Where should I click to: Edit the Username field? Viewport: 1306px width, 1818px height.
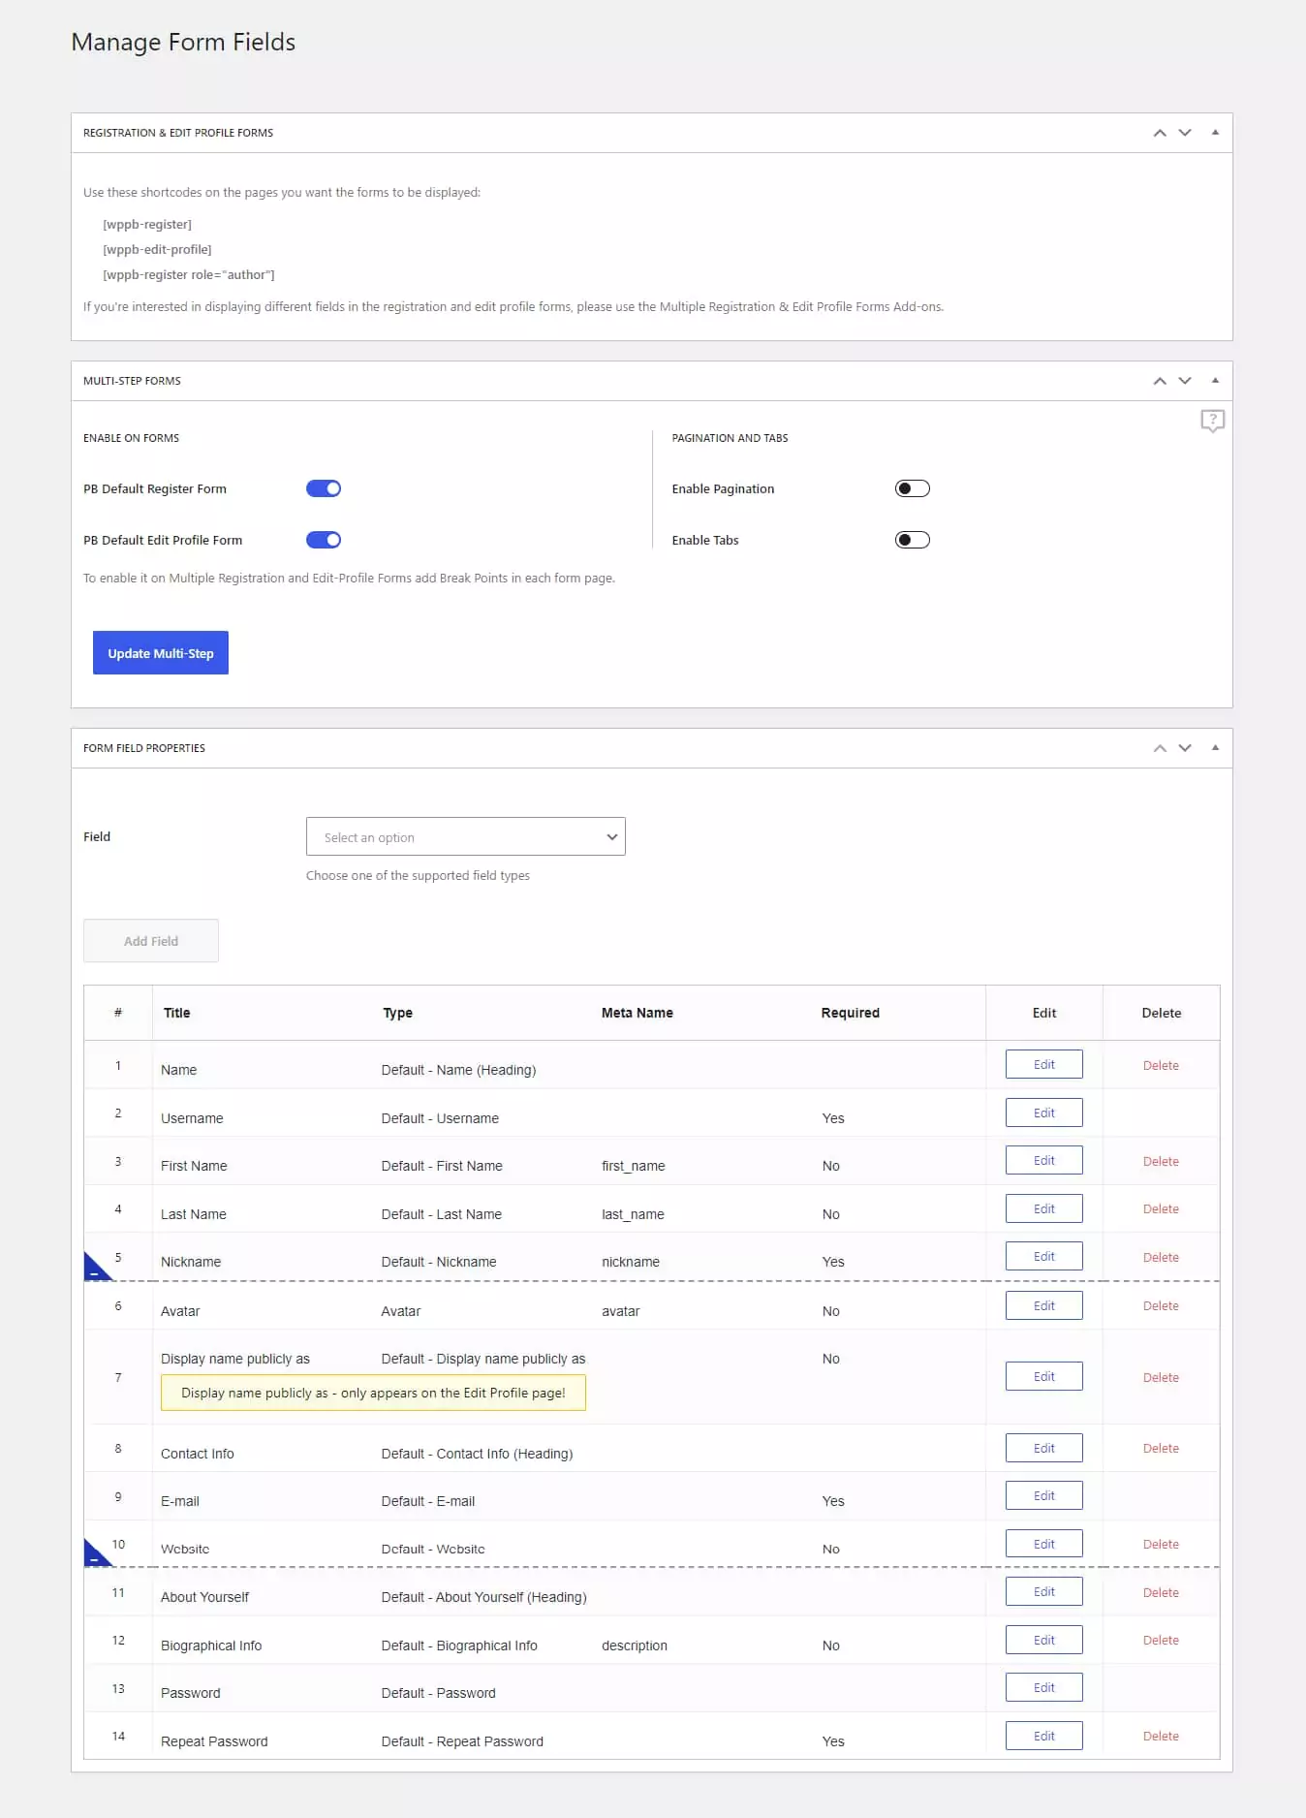[1043, 1113]
